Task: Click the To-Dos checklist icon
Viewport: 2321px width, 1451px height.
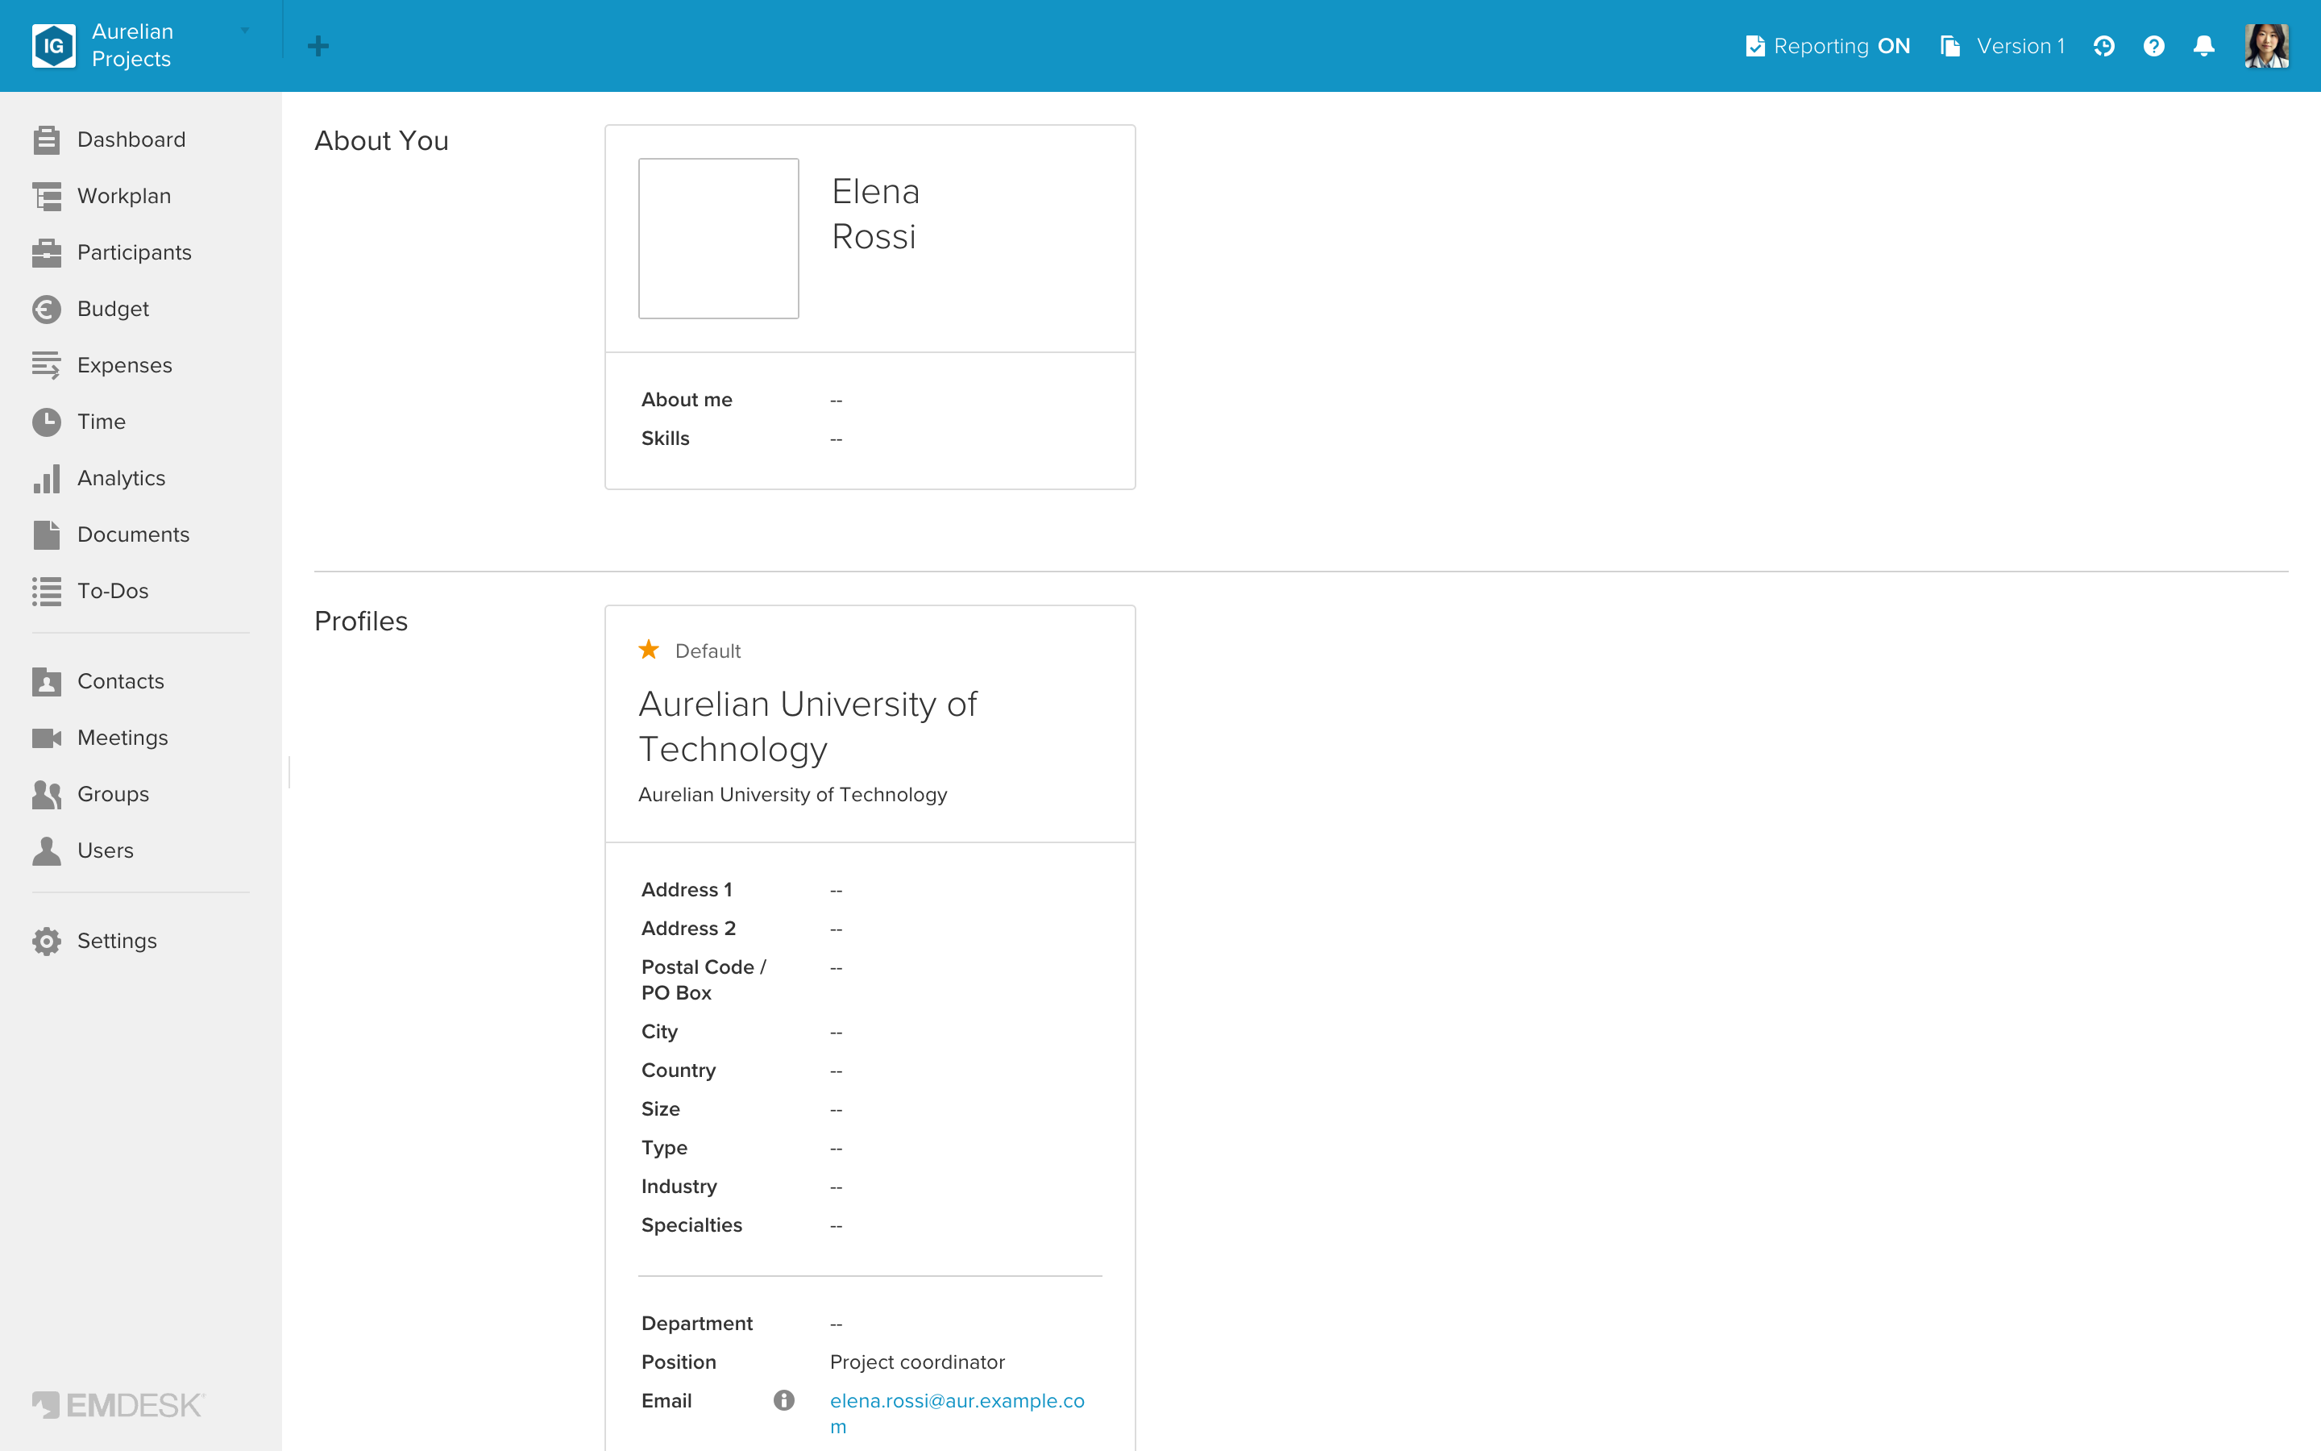Action: point(46,591)
